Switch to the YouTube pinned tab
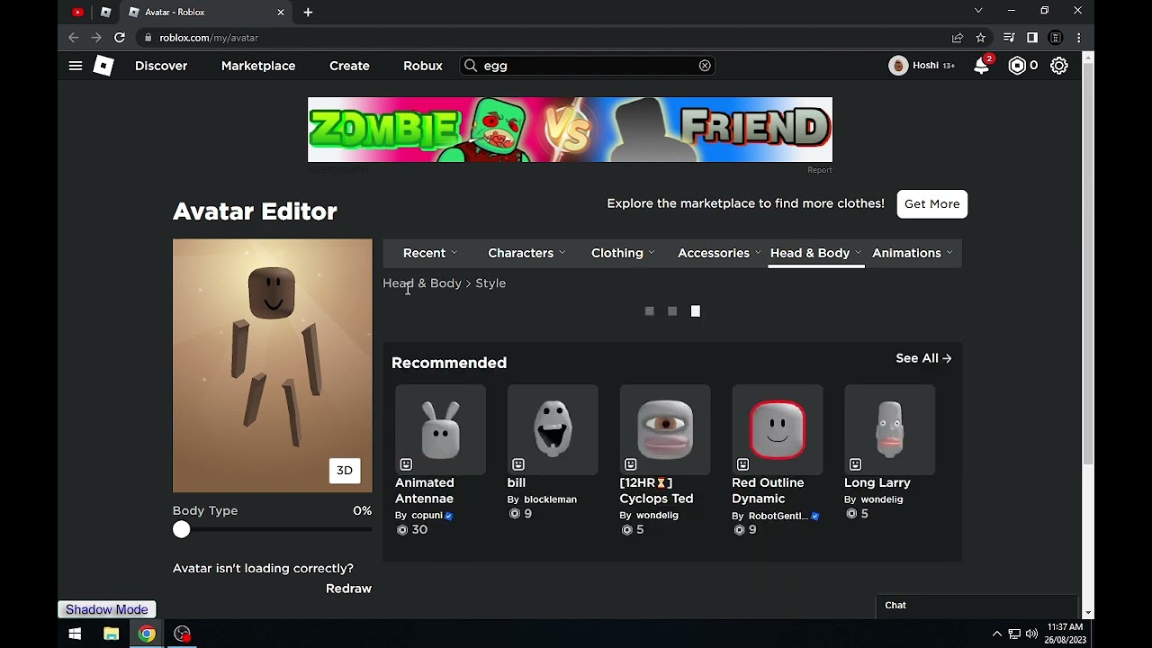 click(x=77, y=13)
